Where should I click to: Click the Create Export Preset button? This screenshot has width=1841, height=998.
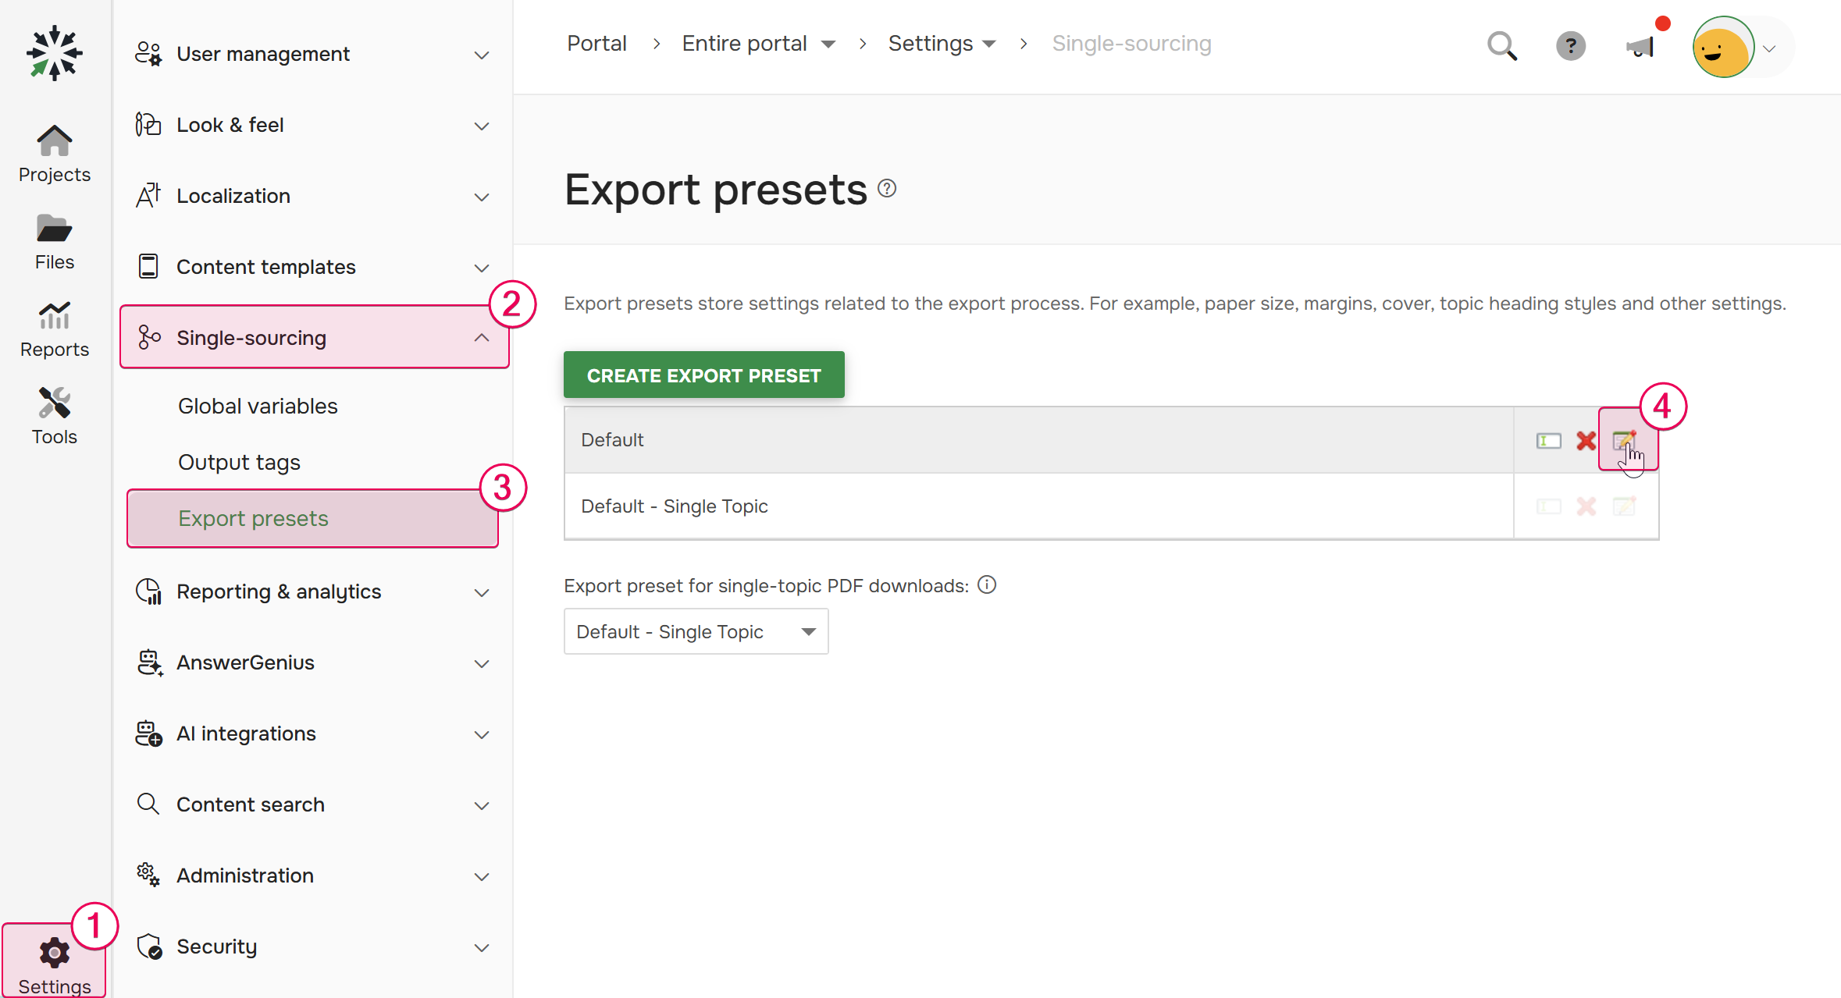pyautogui.click(x=703, y=375)
